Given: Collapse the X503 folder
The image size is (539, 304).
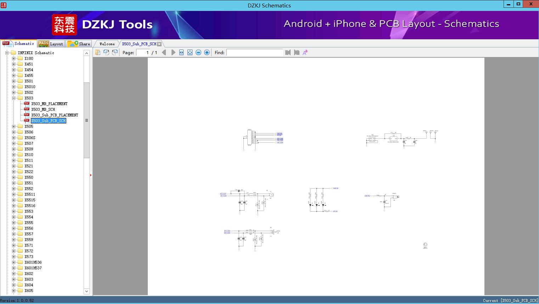Looking at the screenshot, I should 14,98.
